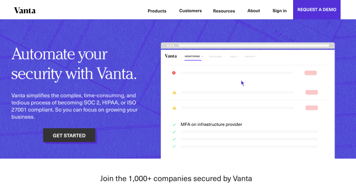Screen dimensions: 356x189
Task: Open the Risks tab in the preview
Action: [x=234, y=56]
